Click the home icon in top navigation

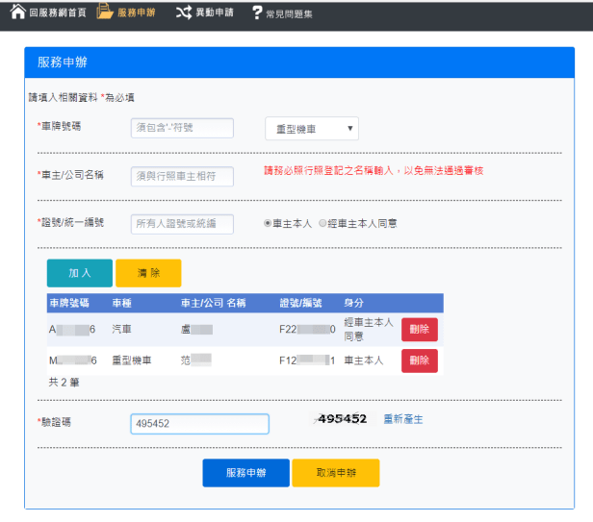pyautogui.click(x=17, y=12)
